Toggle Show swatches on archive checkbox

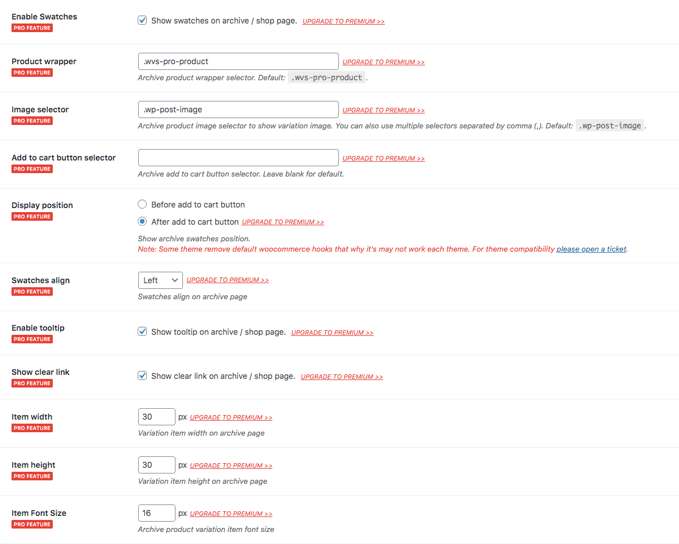[143, 21]
